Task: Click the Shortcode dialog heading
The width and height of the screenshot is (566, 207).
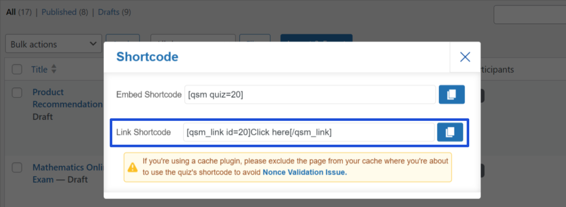Action: click(147, 56)
